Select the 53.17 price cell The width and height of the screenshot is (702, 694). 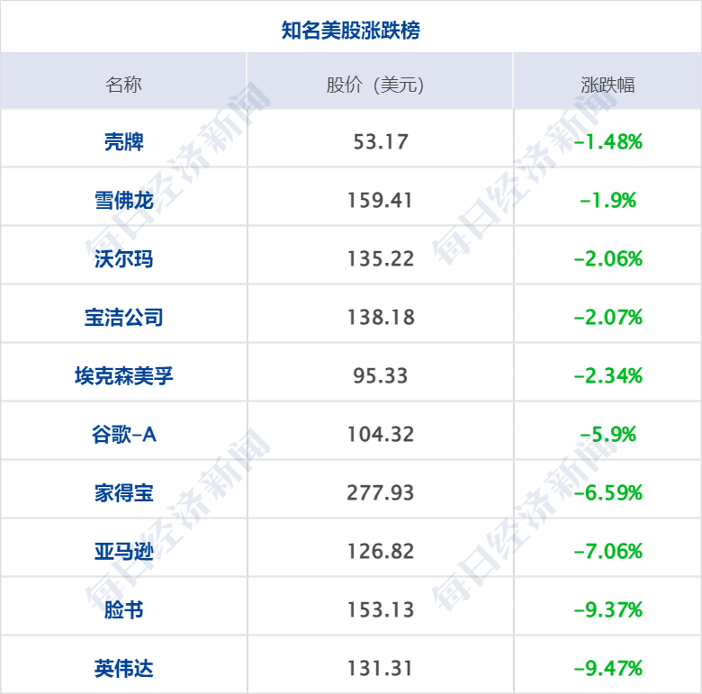coord(381,142)
